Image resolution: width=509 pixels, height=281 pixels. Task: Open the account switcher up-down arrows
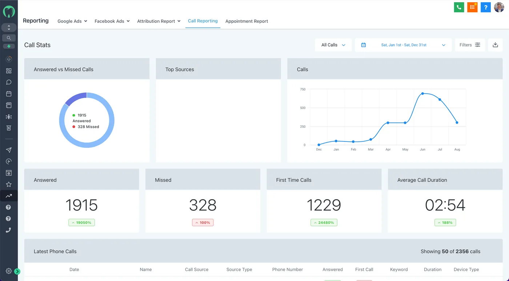pyautogui.click(x=9, y=28)
